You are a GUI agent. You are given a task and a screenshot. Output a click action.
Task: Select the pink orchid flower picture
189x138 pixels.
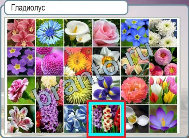tap(21, 33)
